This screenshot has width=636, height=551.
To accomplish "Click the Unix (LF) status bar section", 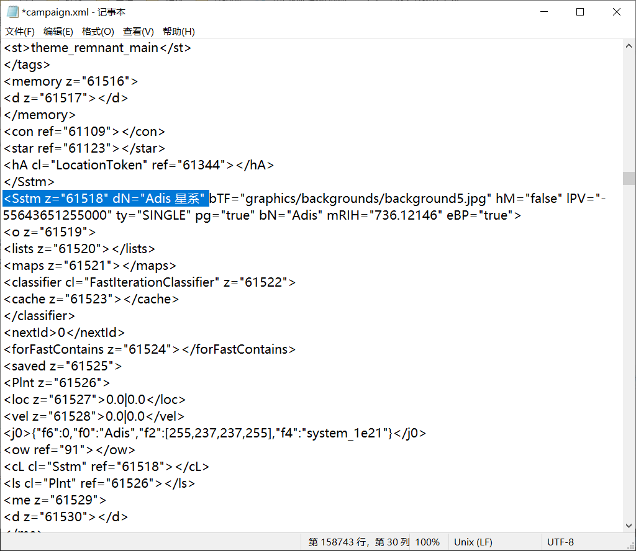I will pyautogui.click(x=473, y=542).
